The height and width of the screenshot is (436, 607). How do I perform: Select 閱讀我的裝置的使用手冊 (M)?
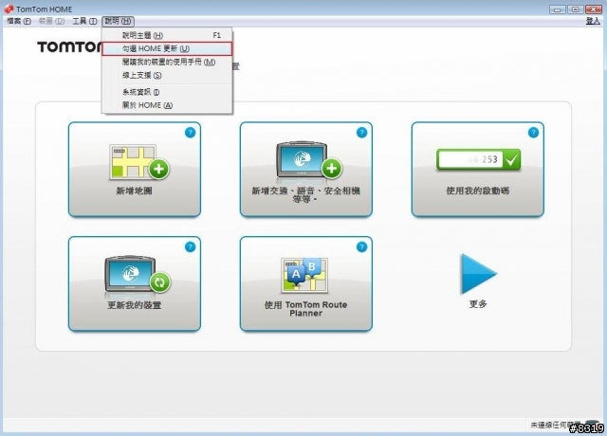tap(167, 62)
